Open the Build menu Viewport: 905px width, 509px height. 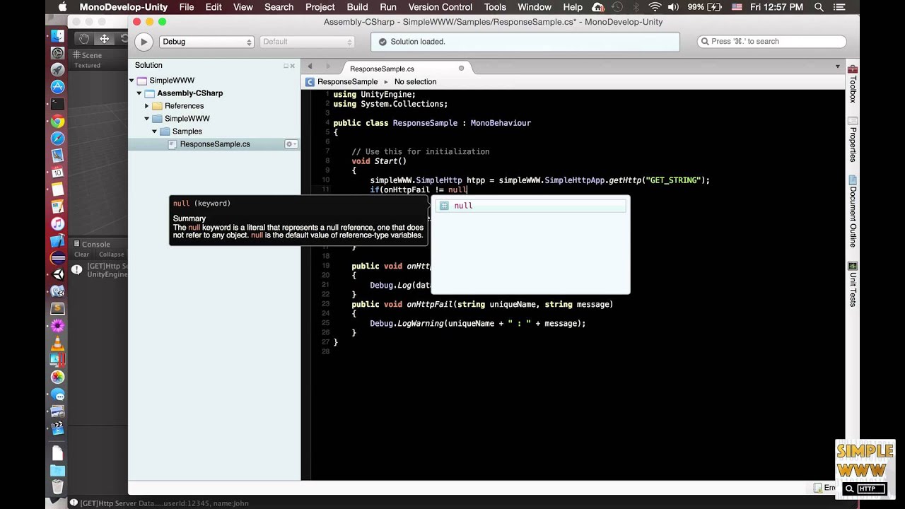[x=357, y=7]
